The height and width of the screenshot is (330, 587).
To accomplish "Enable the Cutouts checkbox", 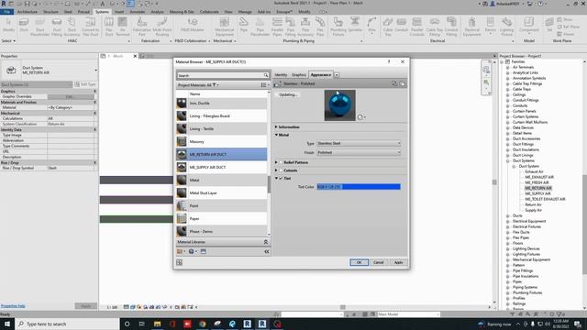I will coord(281,170).
